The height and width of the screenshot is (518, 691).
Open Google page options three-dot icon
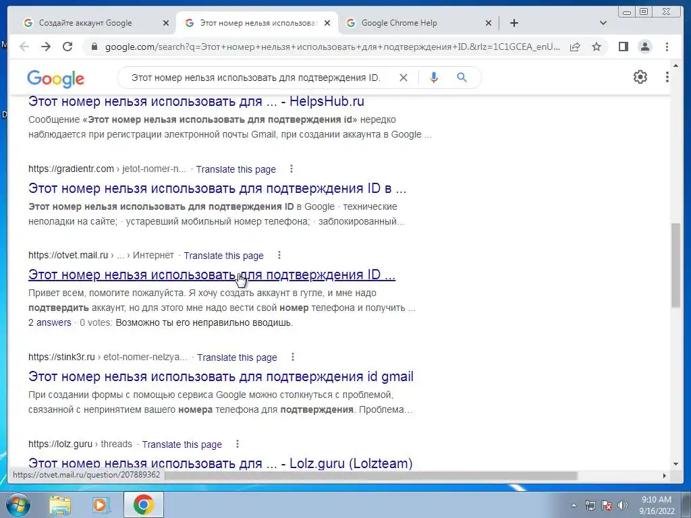tap(667, 77)
